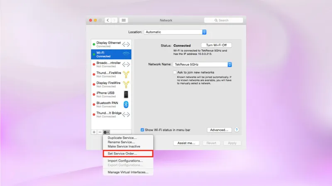Viewport: 332px width, 186px height.
Task: Click the Assist me... button
Action: point(186,143)
